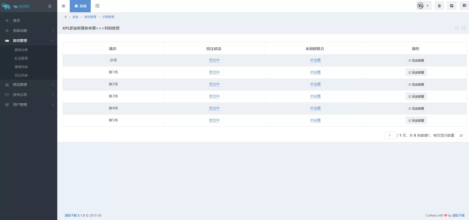This screenshot has height=220, width=469.
Task: Click the page number input field
Action: coord(389,135)
